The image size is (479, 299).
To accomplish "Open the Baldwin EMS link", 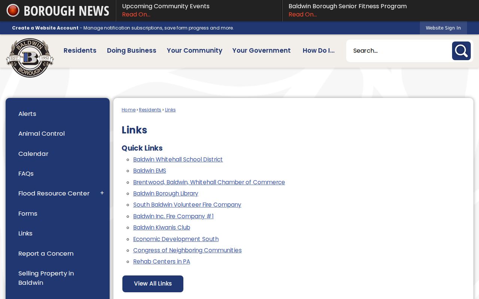I will 150,171.
